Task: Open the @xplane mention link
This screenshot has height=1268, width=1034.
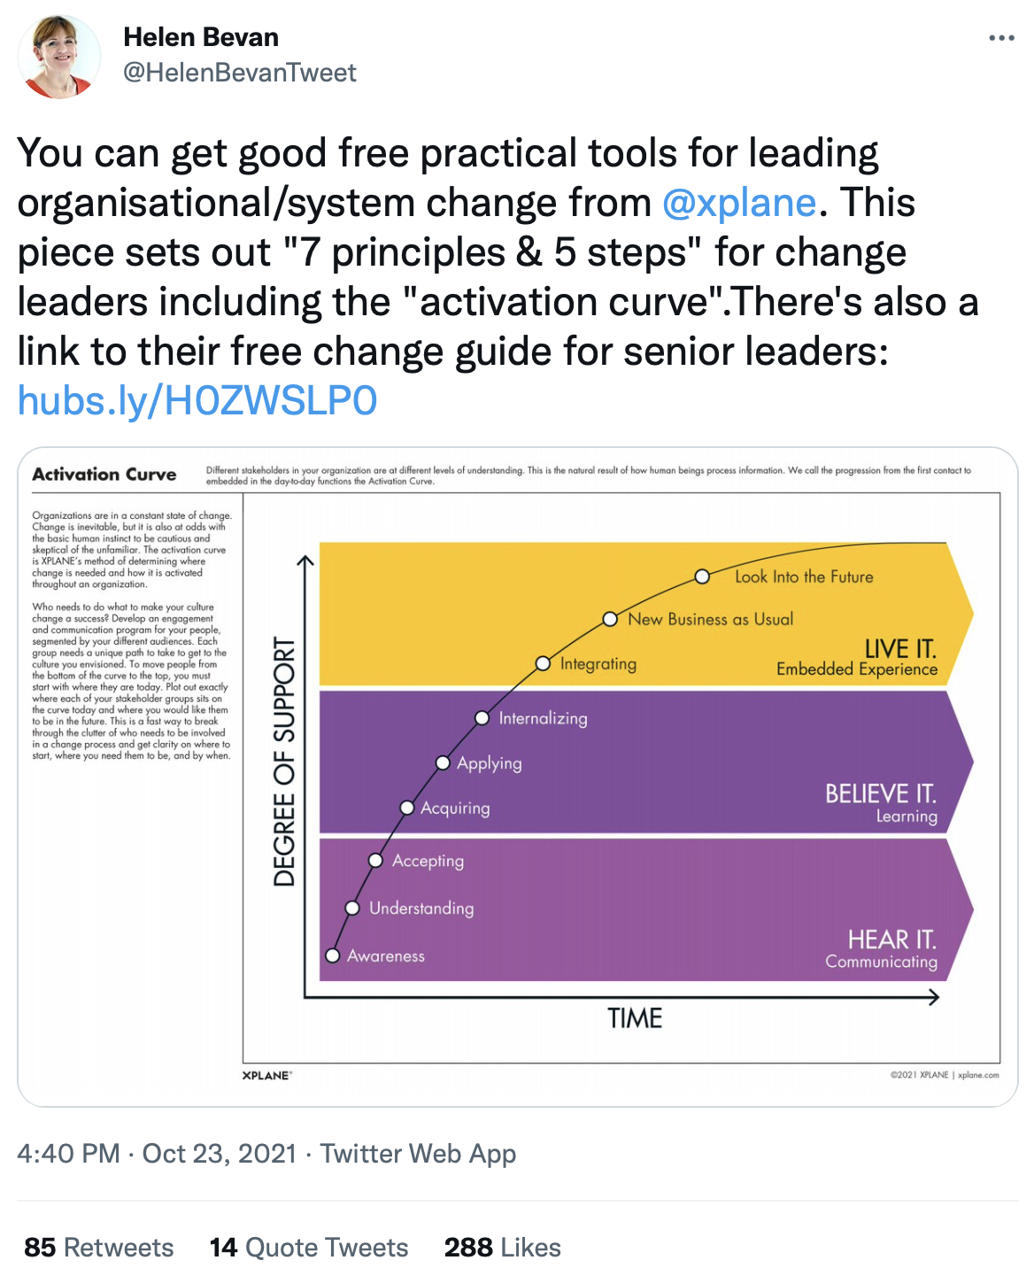Action: (739, 203)
